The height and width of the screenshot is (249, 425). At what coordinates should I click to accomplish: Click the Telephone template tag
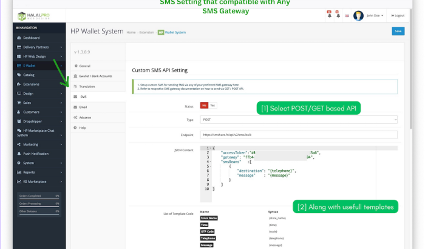point(208,238)
